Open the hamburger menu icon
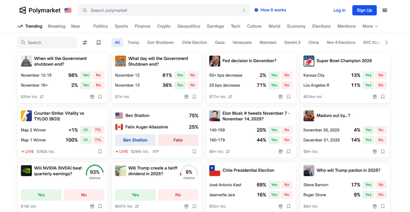The height and width of the screenshot is (212, 410). pos(385,10)
